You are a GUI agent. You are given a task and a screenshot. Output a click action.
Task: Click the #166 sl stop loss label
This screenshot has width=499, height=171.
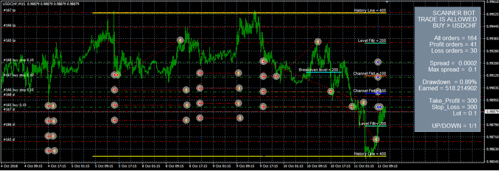pyautogui.click(x=9, y=124)
